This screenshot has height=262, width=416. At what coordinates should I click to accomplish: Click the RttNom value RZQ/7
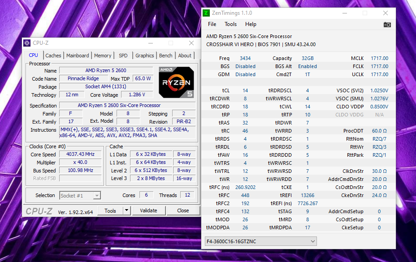point(379,139)
